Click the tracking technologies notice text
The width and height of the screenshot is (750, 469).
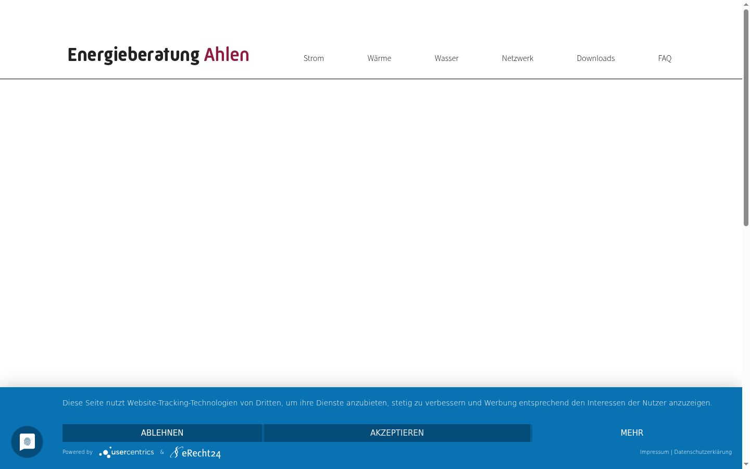387,403
